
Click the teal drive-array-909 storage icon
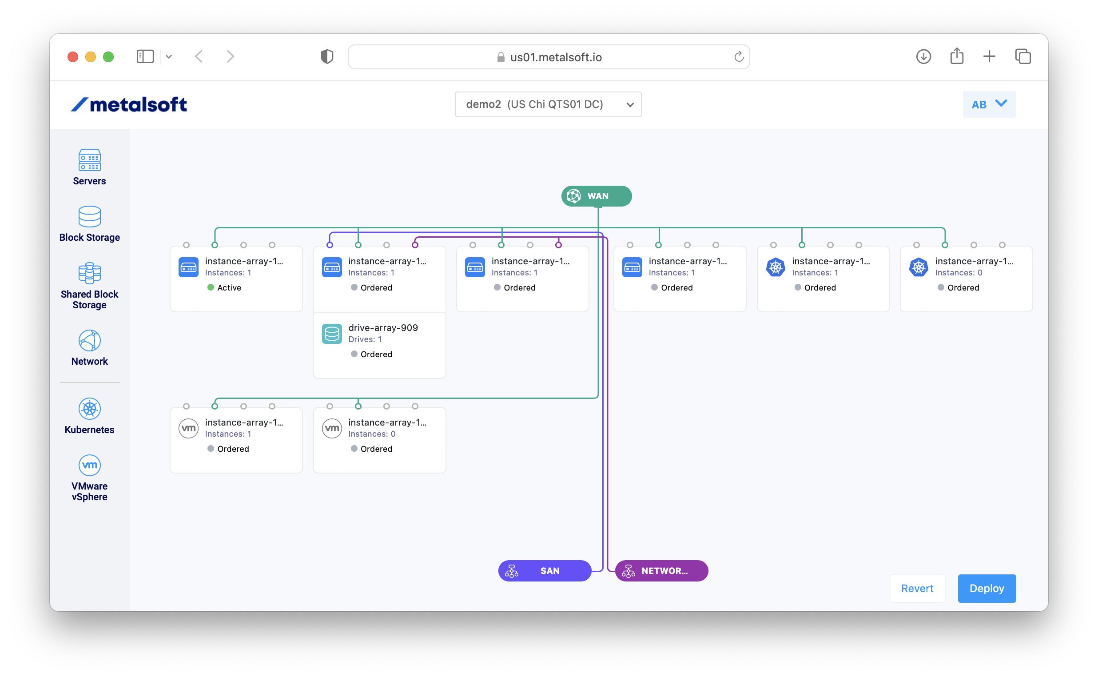click(x=332, y=334)
